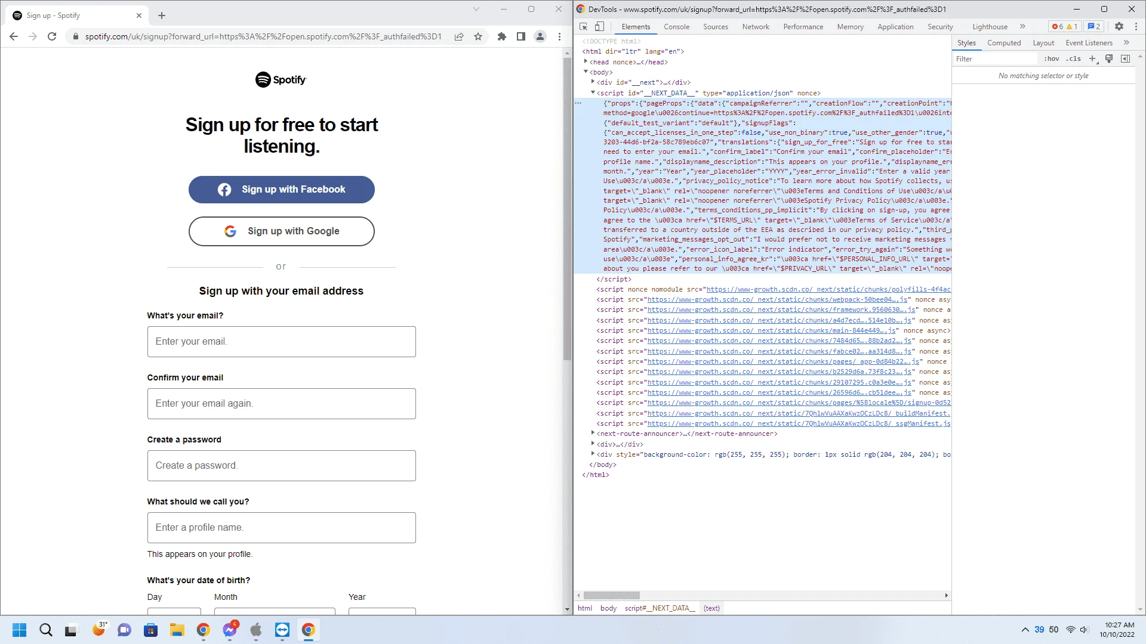The height and width of the screenshot is (644, 1146).
Task: Click the Sign up with Google button
Action: (x=282, y=231)
